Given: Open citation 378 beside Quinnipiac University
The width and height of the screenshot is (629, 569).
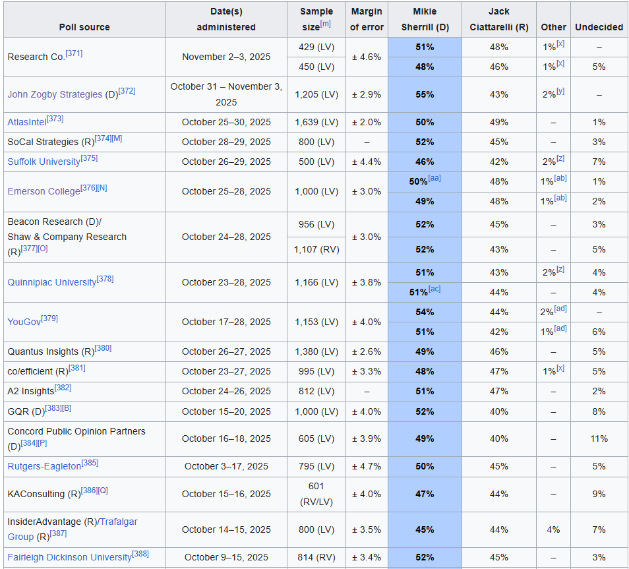Looking at the screenshot, I should coord(105,279).
